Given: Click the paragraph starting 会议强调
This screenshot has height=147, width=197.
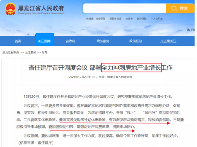Looking at the screenshot, I should (x=101, y=136).
